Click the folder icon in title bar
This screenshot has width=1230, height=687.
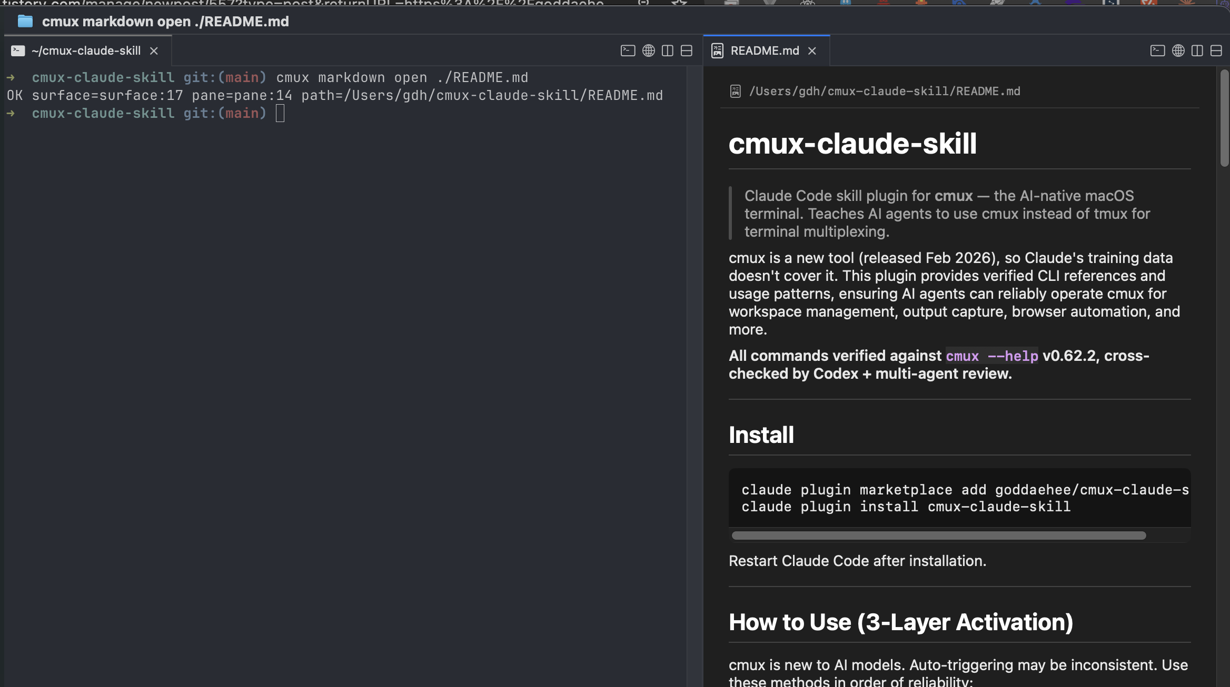coord(25,21)
